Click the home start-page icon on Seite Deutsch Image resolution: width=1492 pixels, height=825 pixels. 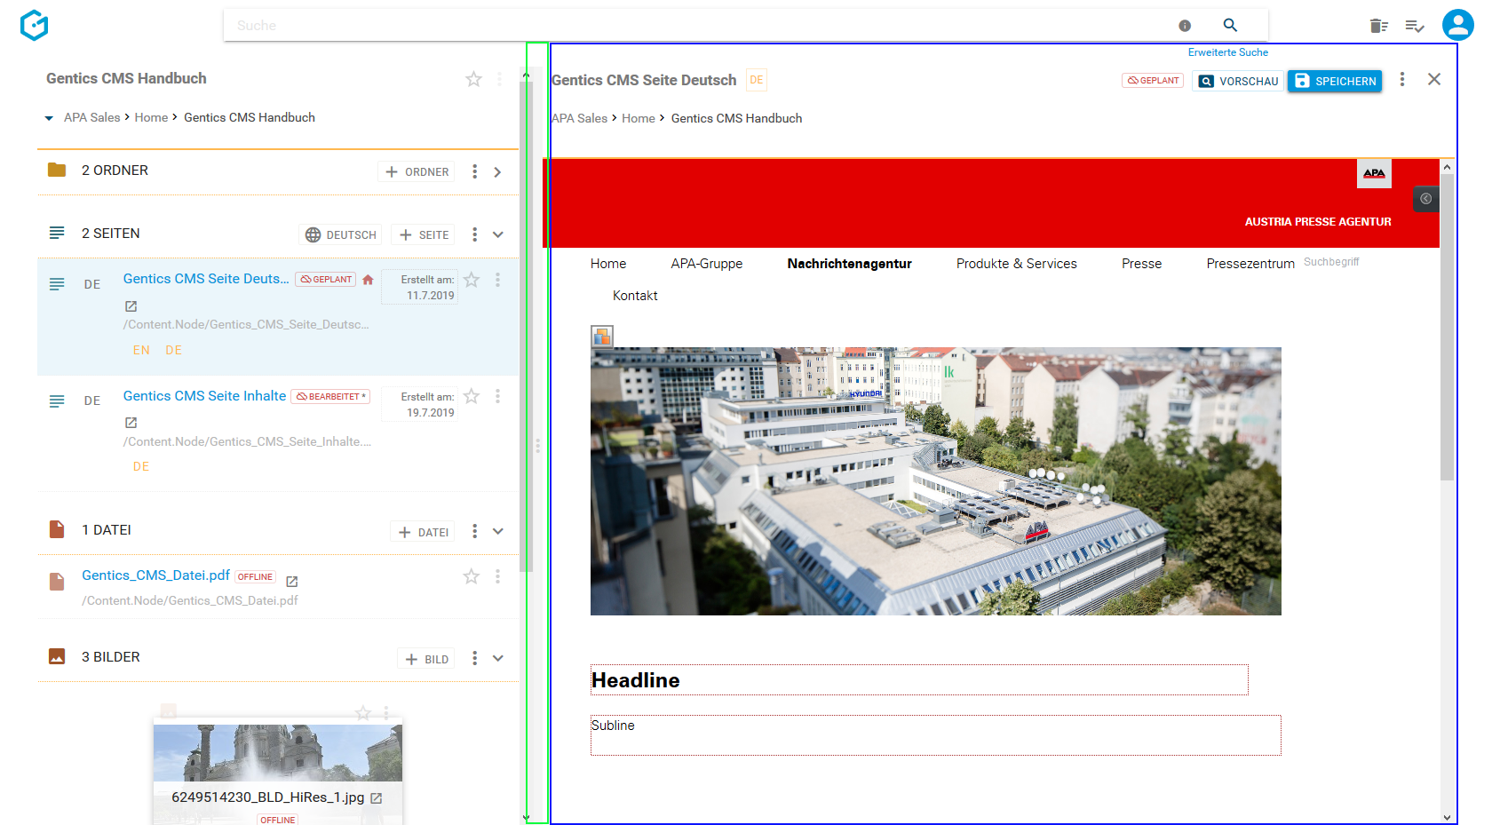point(368,280)
